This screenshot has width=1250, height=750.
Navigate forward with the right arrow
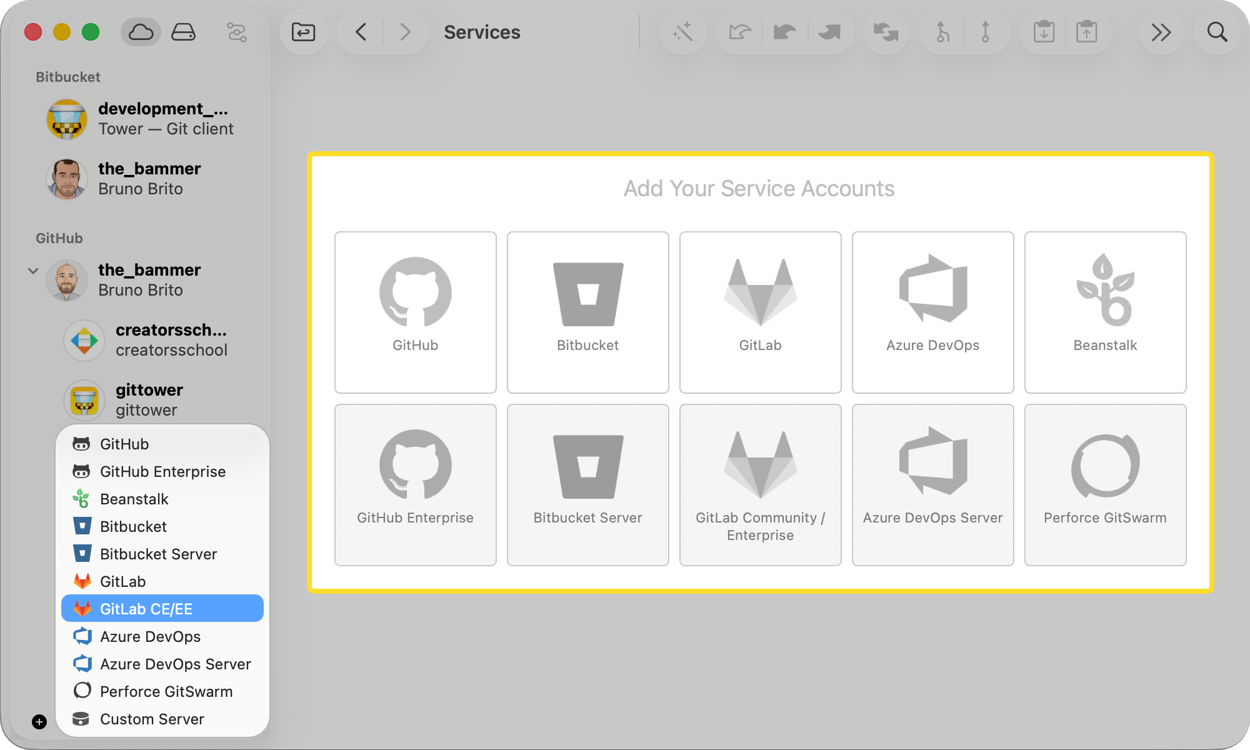[x=406, y=32]
